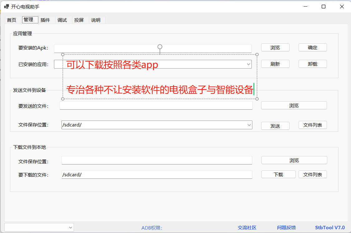Screen dimensions: 351x233
Task: Go to the 投屏 tab
Action: [79, 20]
